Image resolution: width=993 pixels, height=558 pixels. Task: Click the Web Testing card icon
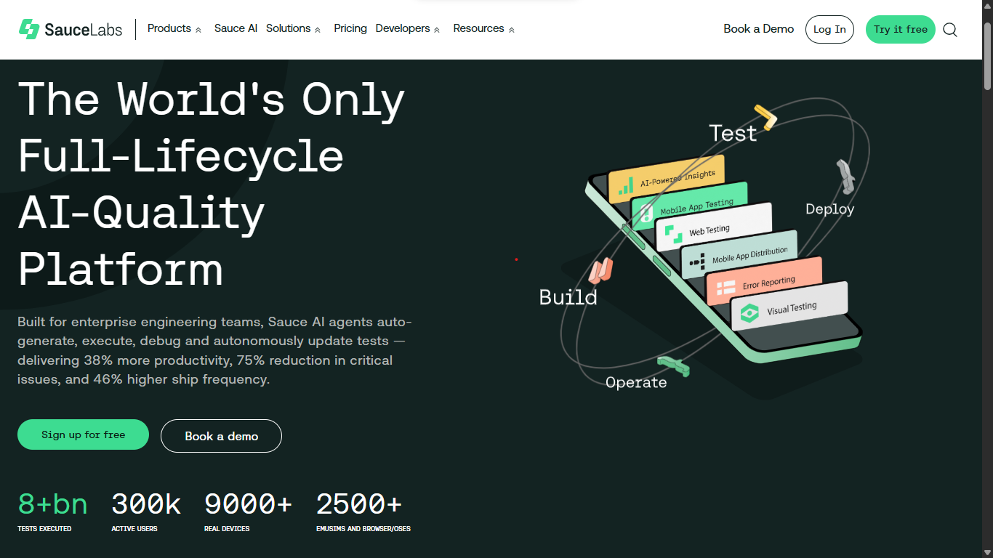(674, 234)
